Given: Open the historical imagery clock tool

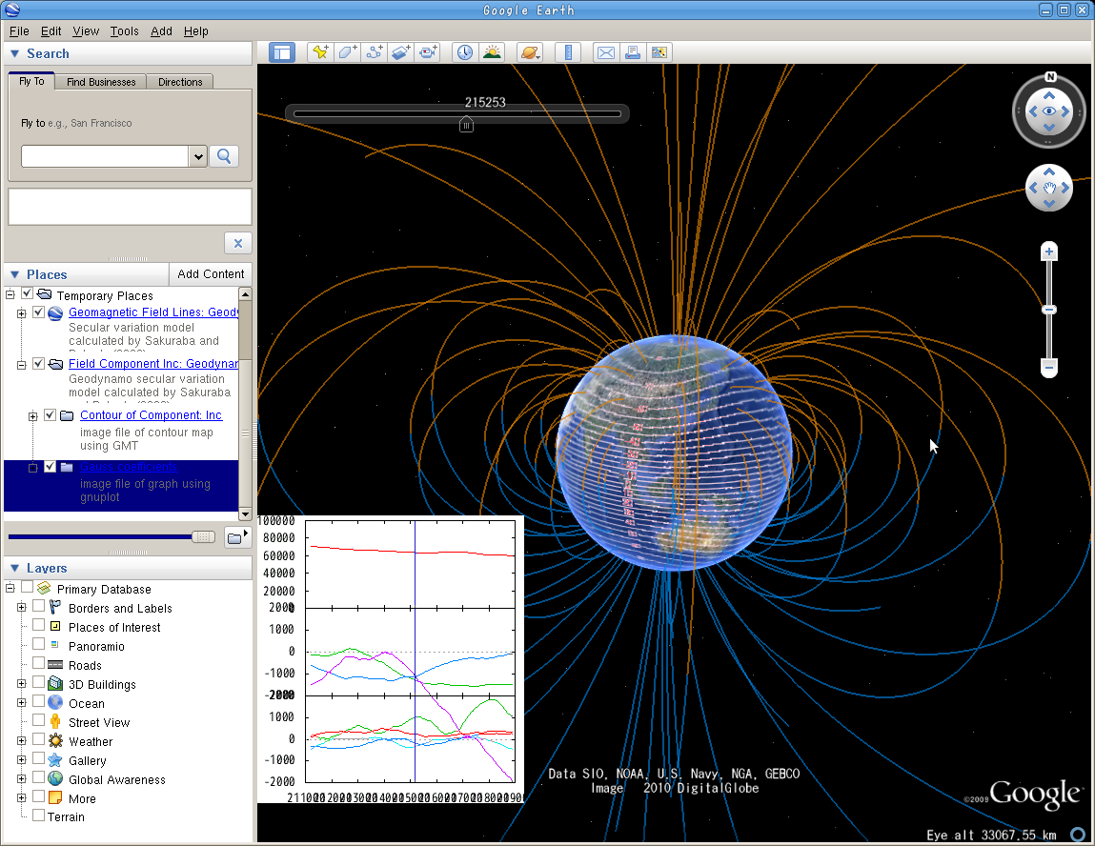Looking at the screenshot, I should click(x=464, y=52).
